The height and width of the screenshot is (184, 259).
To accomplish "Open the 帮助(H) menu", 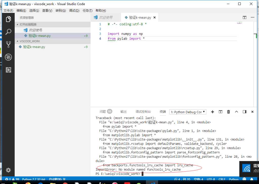I will click(101, 11).
